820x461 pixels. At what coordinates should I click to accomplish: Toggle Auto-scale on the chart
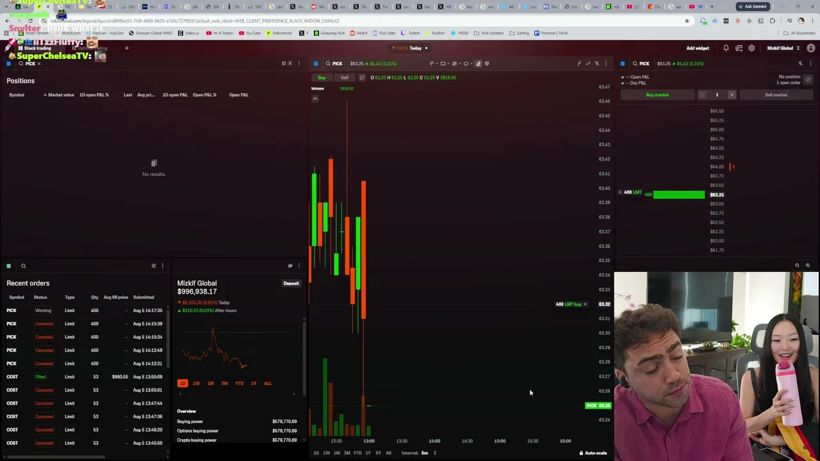pyautogui.click(x=593, y=453)
